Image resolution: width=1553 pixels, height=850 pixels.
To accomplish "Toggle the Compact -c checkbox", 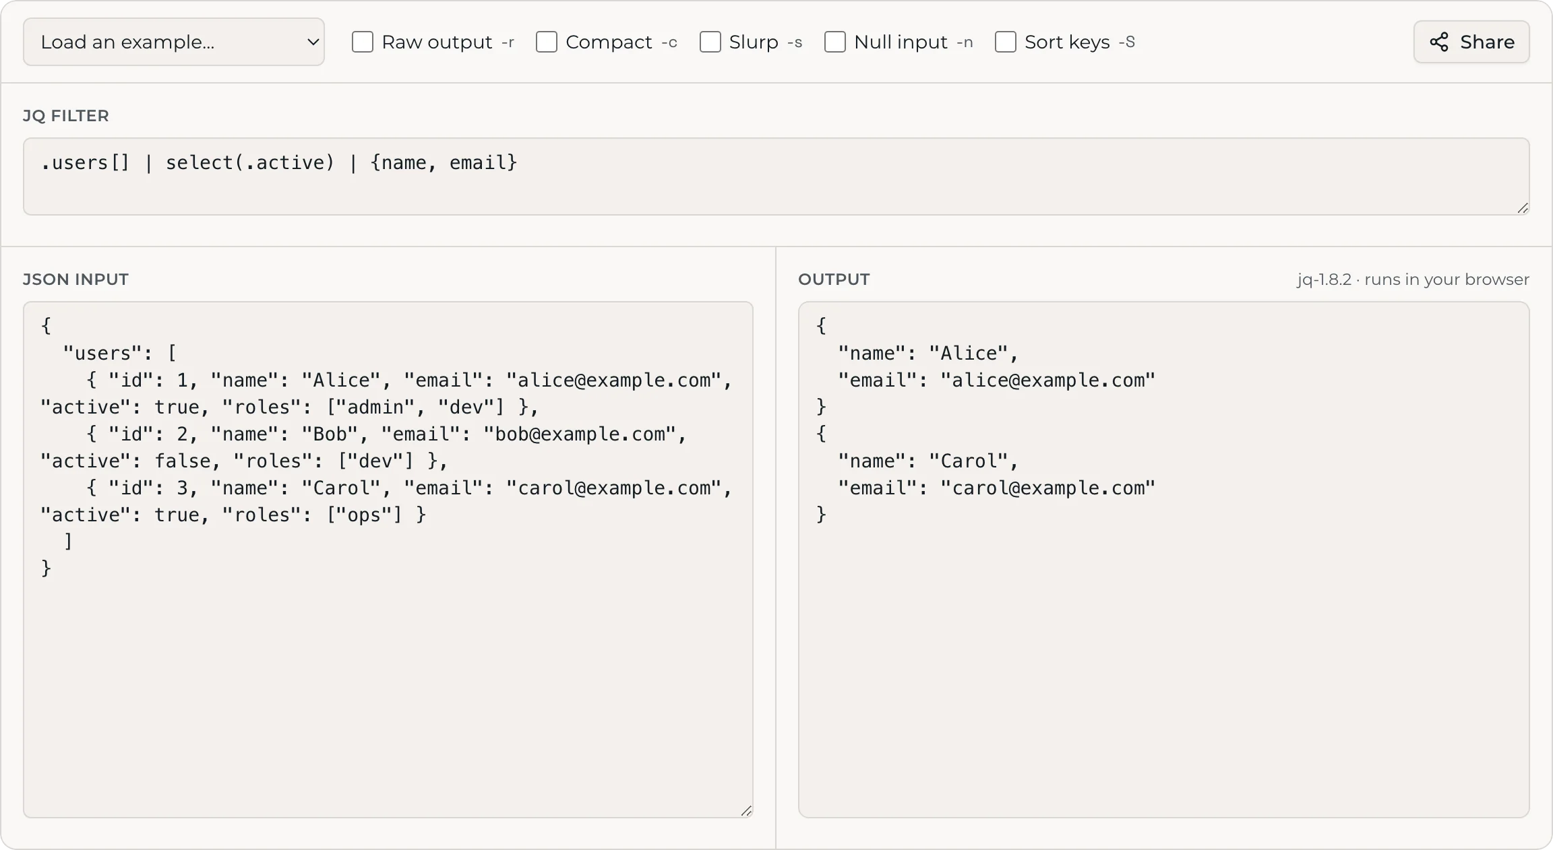I will (547, 42).
